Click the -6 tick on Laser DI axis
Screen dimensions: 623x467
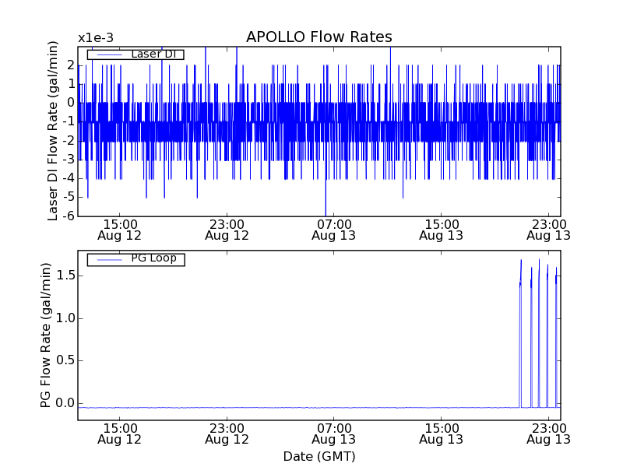(69, 216)
